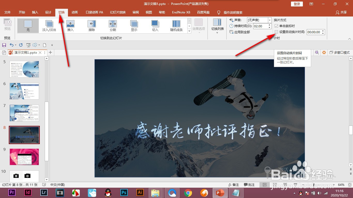This screenshot has height=198, width=353.
Task: Click the new blank document icon
Action: (x=44, y=45)
